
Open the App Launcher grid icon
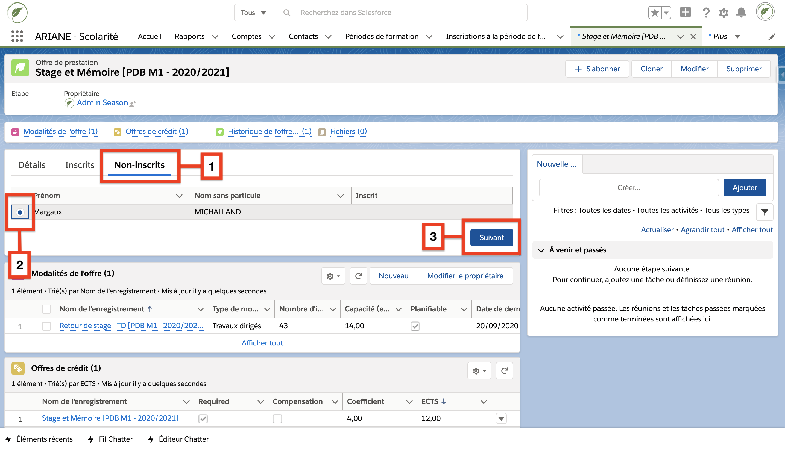click(17, 36)
